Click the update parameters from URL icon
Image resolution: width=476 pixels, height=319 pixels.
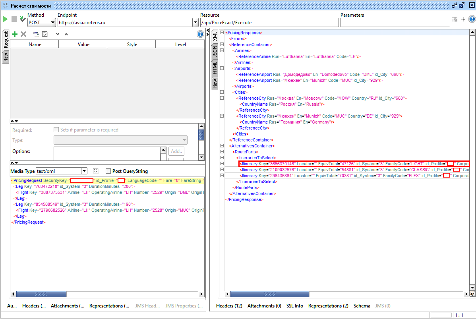coord(35,34)
